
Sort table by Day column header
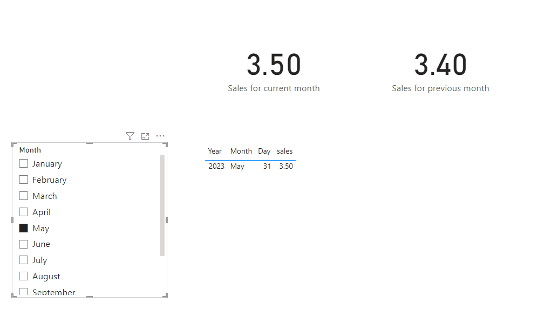click(264, 151)
